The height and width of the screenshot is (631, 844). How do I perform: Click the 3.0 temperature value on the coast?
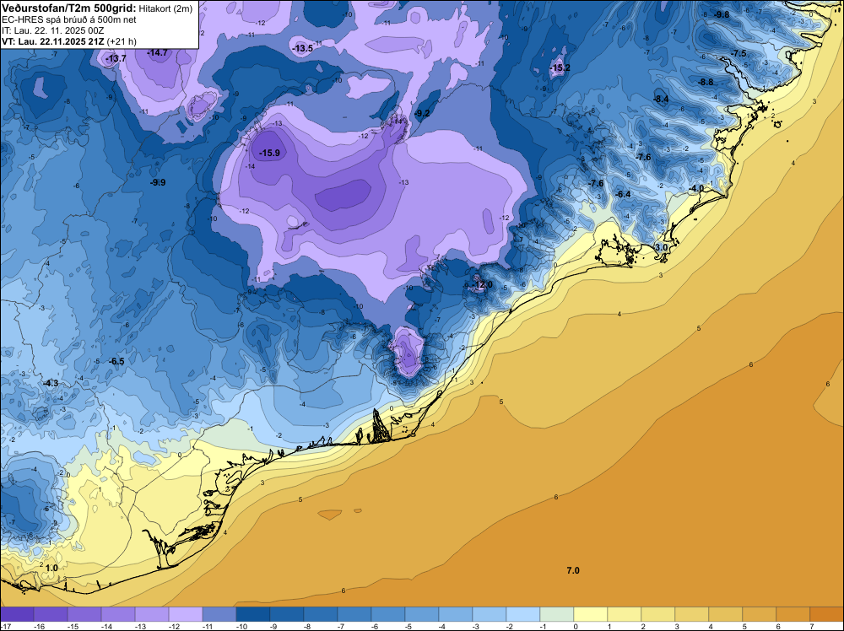click(661, 247)
